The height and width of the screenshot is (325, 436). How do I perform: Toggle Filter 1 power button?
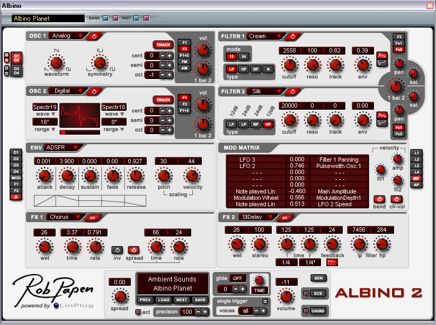point(293,36)
